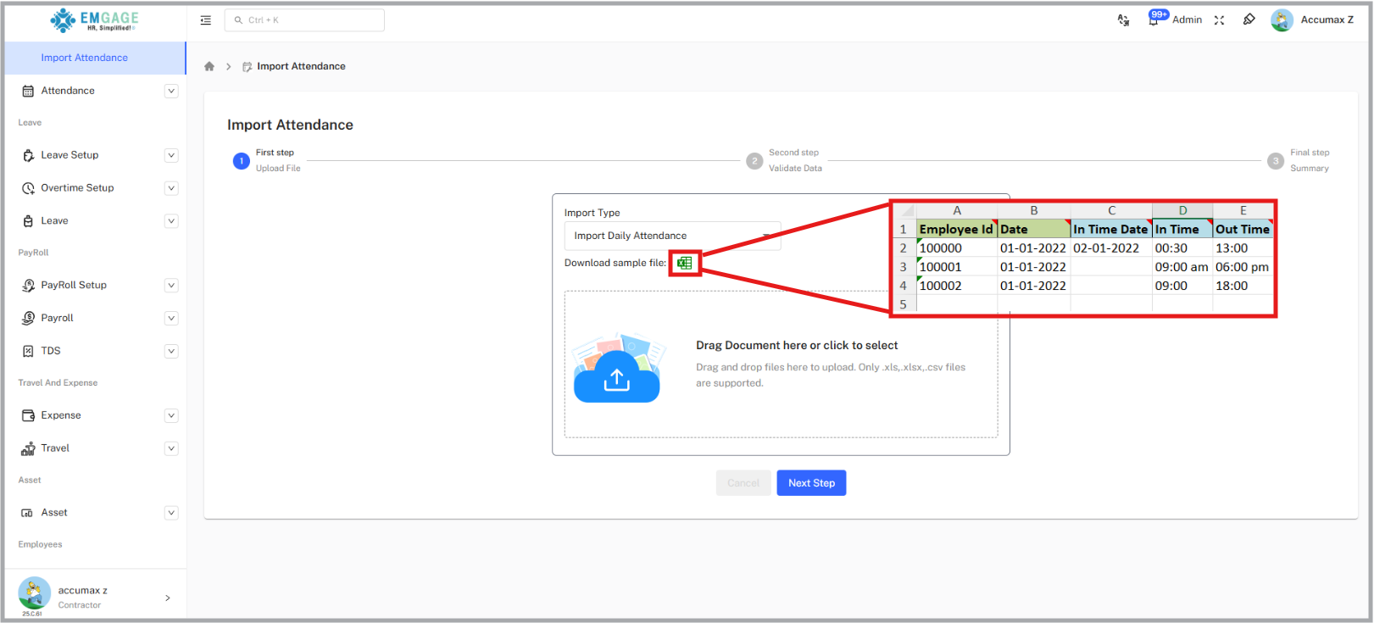Open notifications with 99+ badge

click(x=1154, y=19)
